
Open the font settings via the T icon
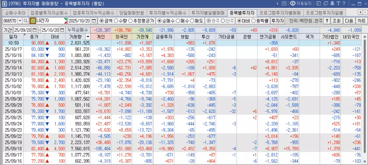(339, 3)
